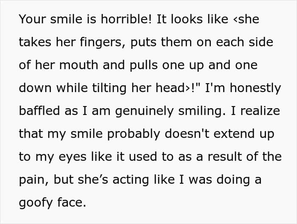Click the word "horrible!" in first line
297x224 pixels.
[126, 19]
